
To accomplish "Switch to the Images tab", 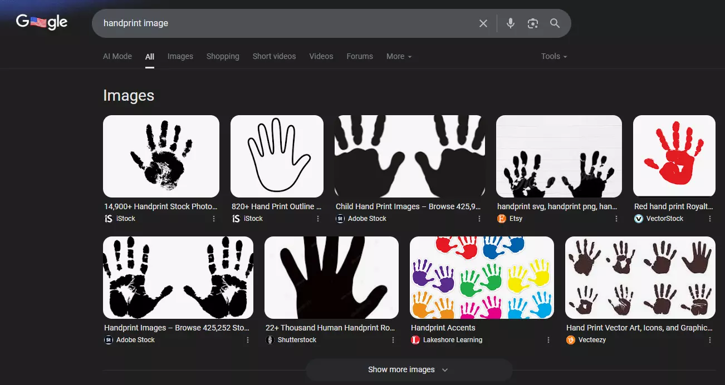I will (180, 56).
